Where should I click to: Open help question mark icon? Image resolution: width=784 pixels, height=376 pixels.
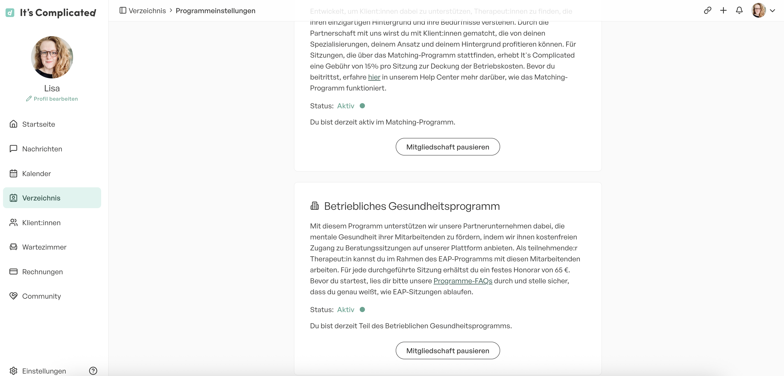93,371
